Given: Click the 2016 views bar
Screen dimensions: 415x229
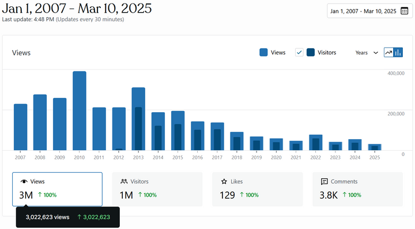Looking at the screenshot, I should [x=198, y=136].
